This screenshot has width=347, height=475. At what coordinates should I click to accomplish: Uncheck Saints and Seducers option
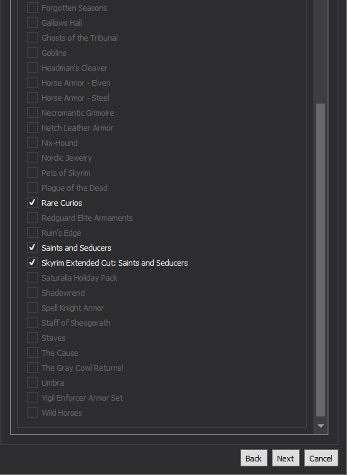tap(32, 248)
